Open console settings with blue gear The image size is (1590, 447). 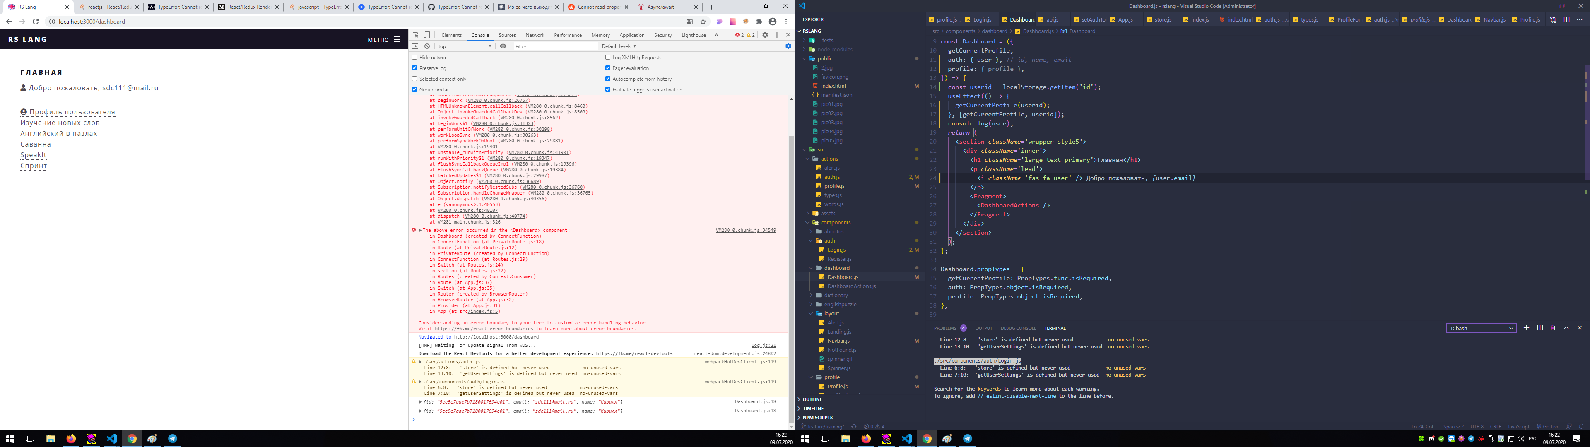coord(788,46)
